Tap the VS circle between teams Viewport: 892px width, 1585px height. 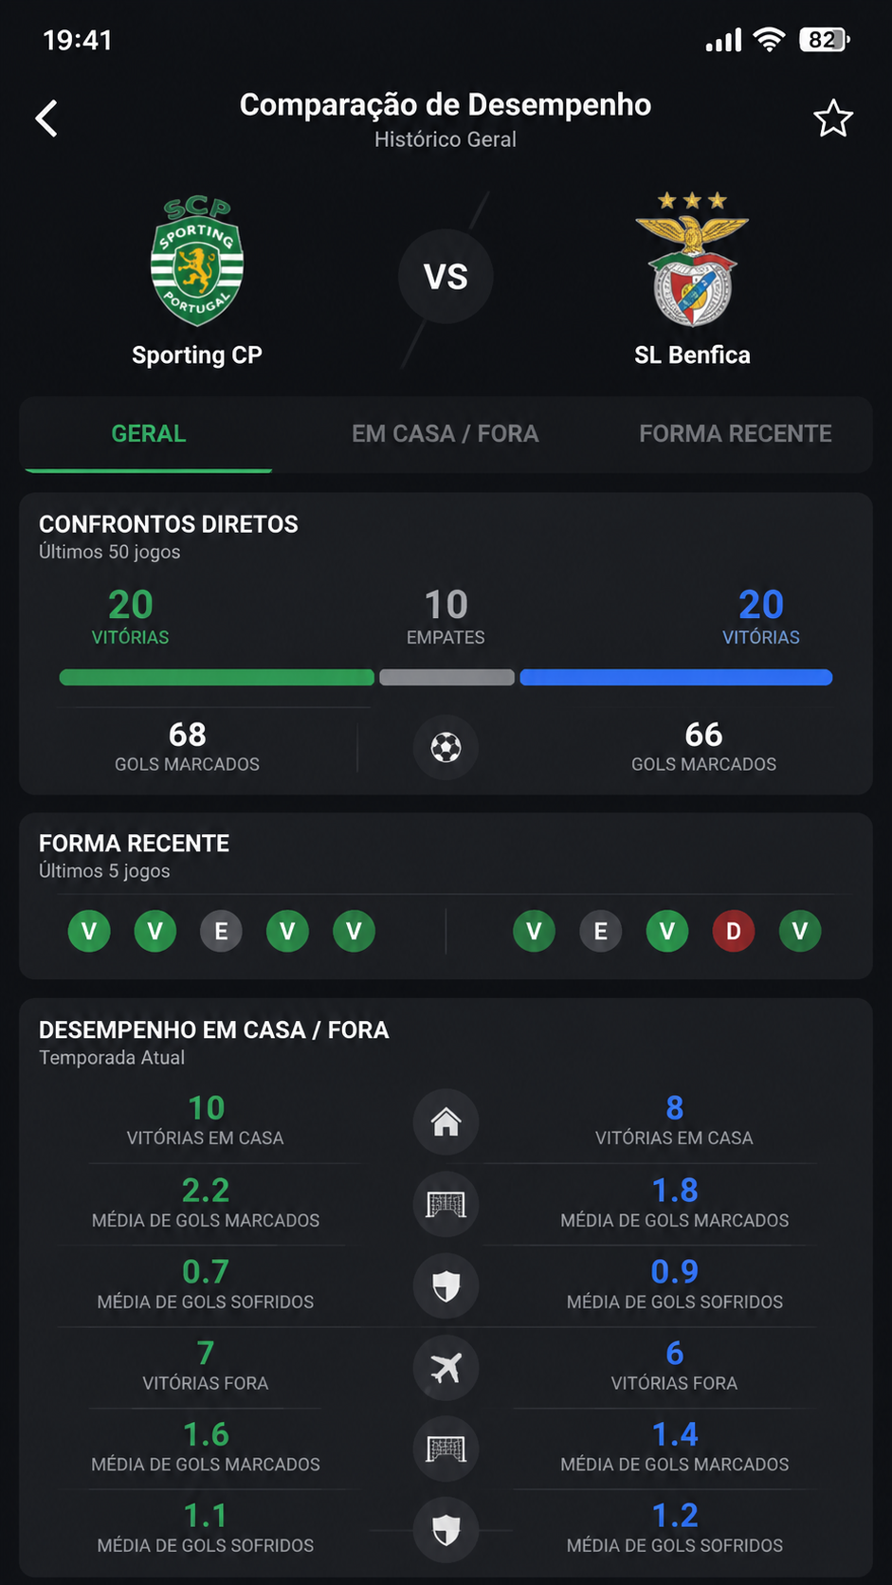446,277
